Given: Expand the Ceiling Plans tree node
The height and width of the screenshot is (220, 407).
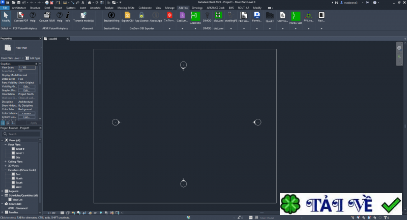Looking at the screenshot, I should [6, 162].
